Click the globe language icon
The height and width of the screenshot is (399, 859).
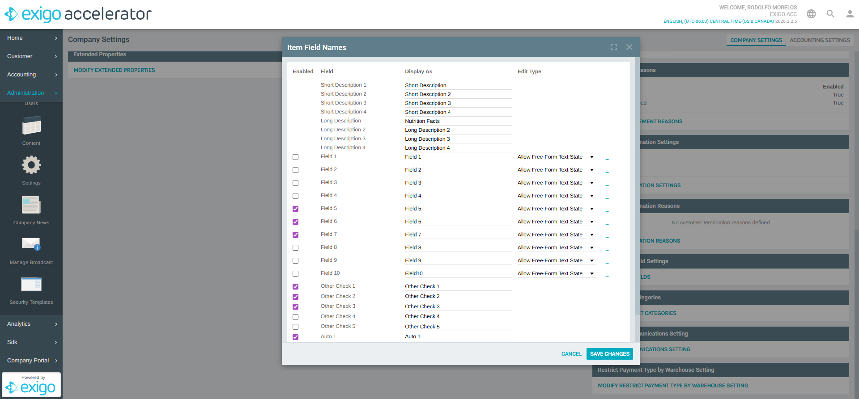[811, 14]
